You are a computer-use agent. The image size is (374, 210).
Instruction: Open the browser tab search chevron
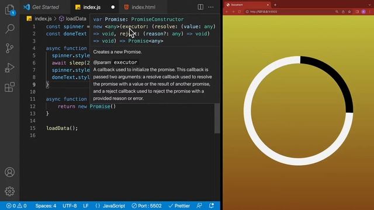pos(370,5)
